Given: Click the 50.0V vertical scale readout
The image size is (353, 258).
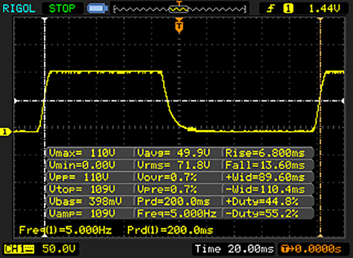Looking at the screenshot, I should pyautogui.click(x=59, y=249).
